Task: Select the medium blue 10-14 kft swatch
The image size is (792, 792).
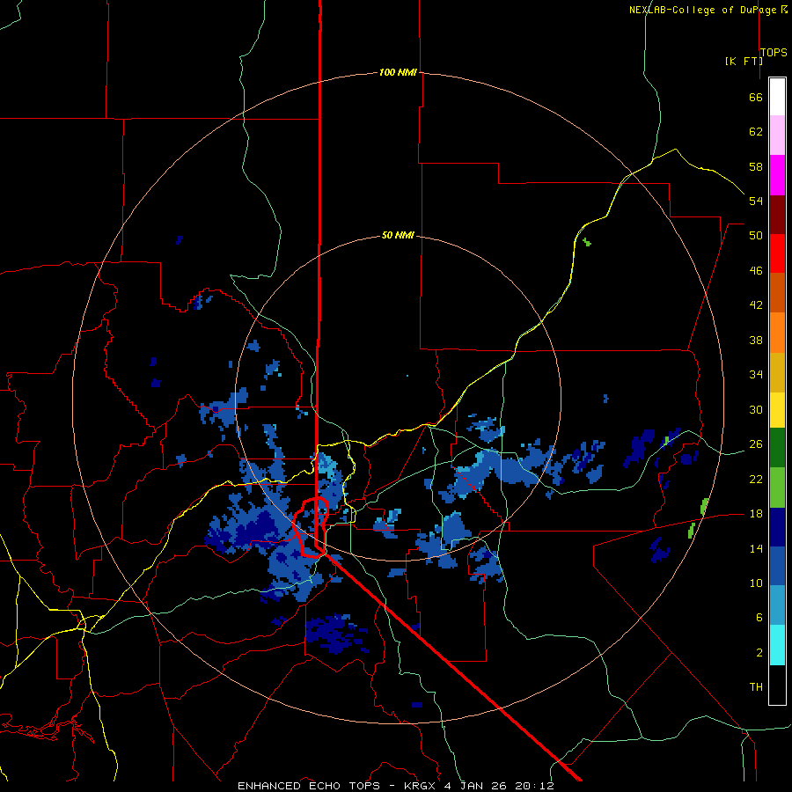Action: 777,566
